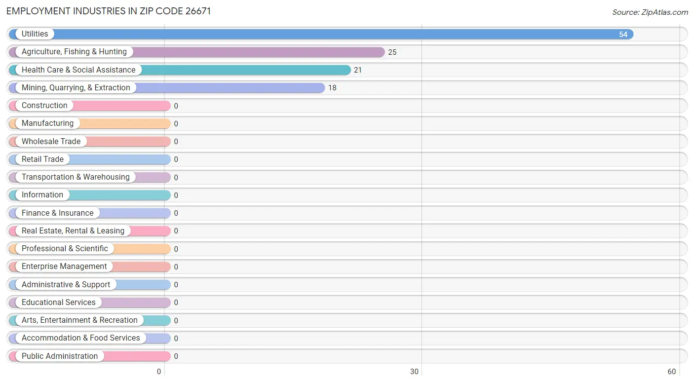Click the x-axis label 0

159,372
